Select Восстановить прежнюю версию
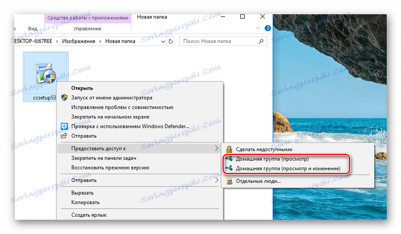This screenshot has height=234, width=401. pos(110,168)
